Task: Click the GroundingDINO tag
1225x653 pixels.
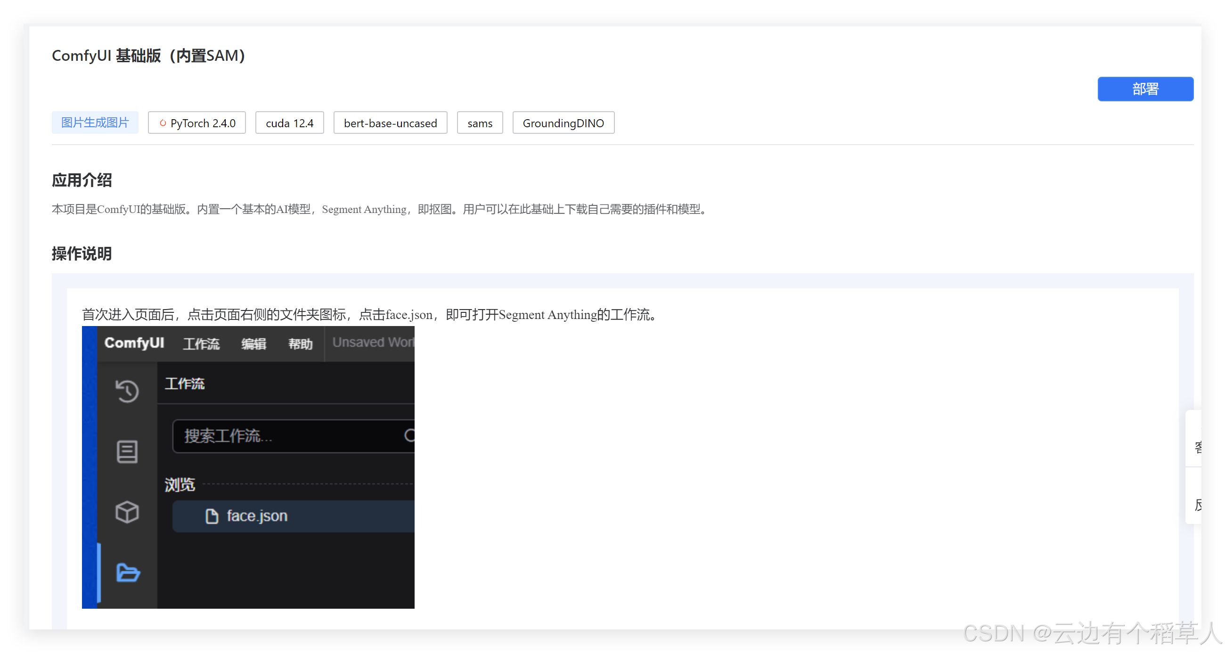Action: (x=563, y=123)
